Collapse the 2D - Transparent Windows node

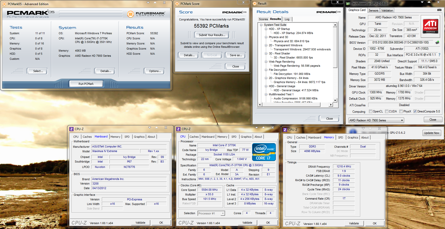[266, 45]
